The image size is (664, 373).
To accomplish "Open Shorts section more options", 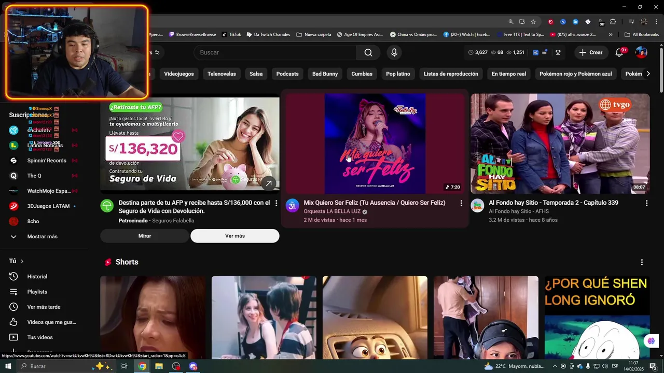I will coord(642,262).
